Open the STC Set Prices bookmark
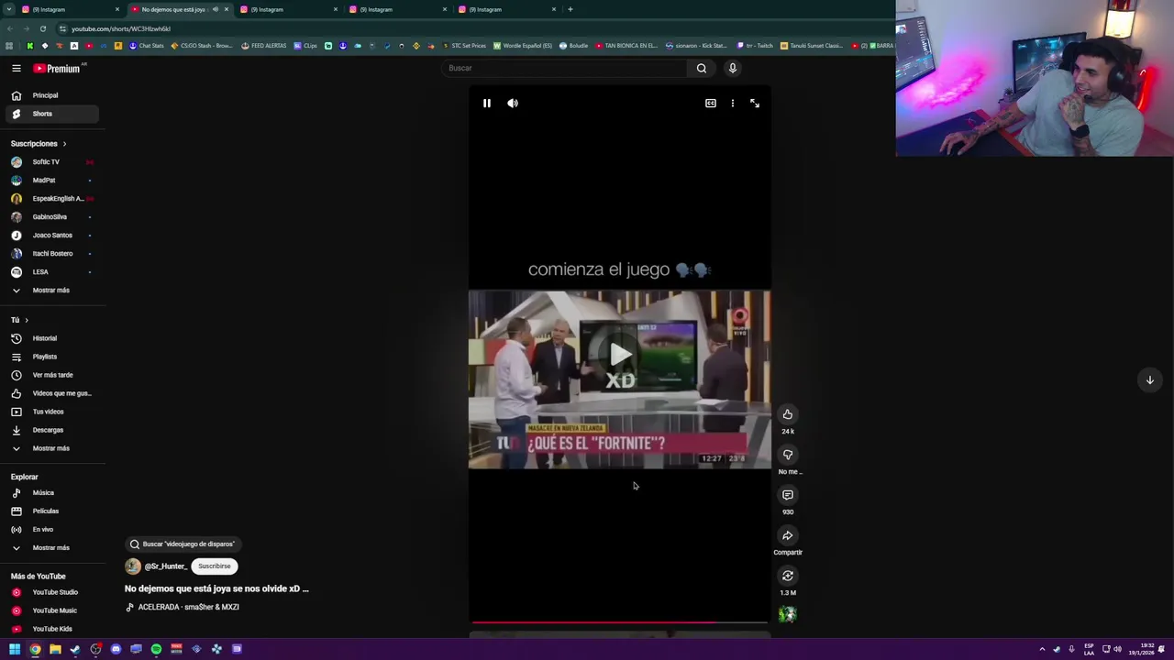The width and height of the screenshot is (1174, 660). (465, 46)
